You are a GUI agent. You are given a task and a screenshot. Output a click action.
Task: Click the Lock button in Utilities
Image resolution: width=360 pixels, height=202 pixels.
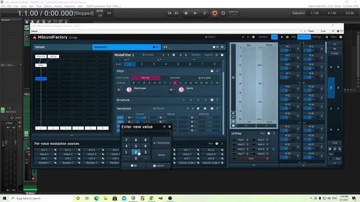pyautogui.click(x=251, y=158)
